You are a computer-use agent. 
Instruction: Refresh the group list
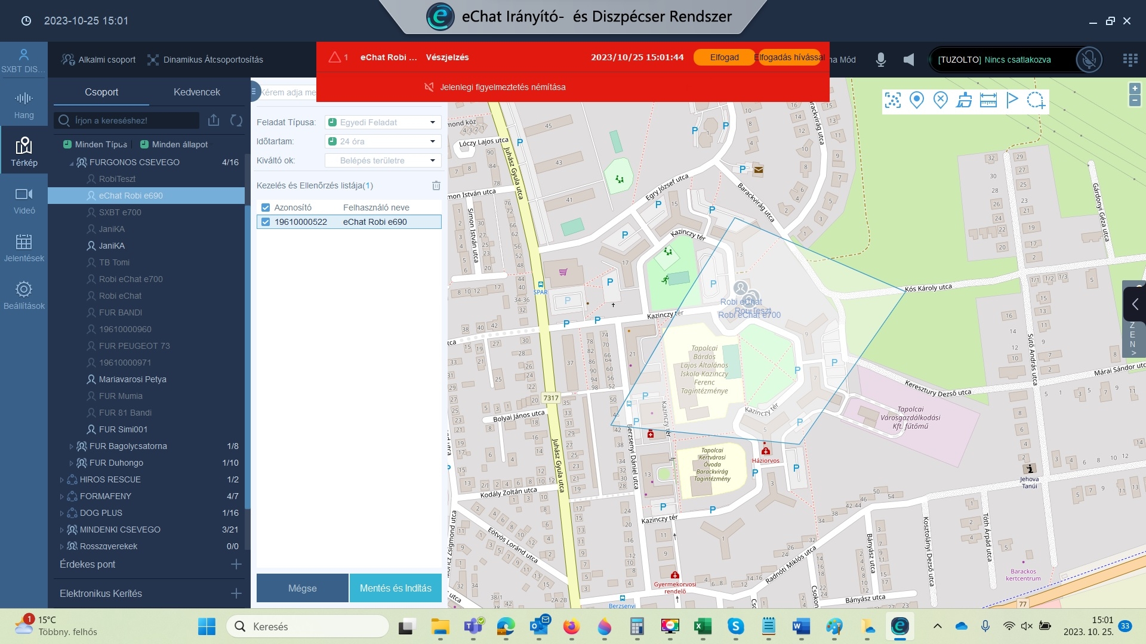[x=236, y=120]
